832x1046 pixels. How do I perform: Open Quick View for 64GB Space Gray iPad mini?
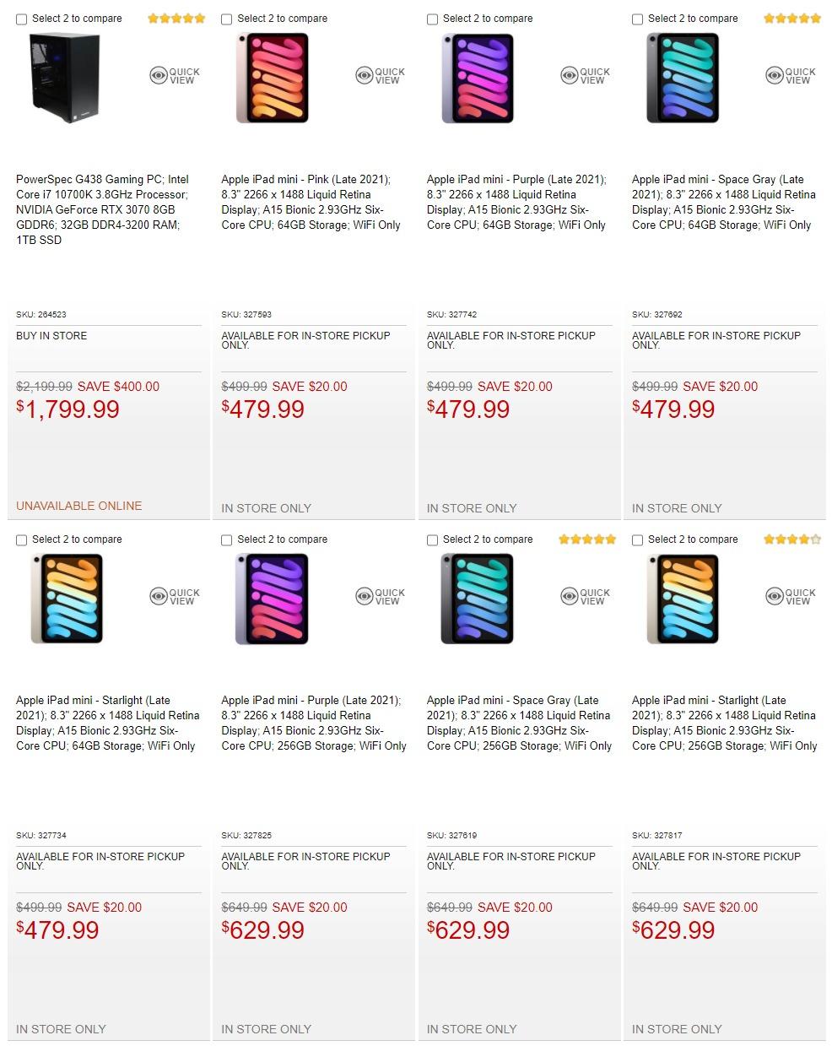click(x=791, y=76)
